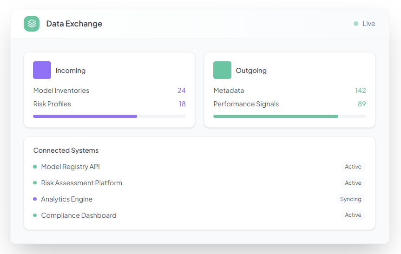Click the Model Inventories count 24

pos(181,91)
